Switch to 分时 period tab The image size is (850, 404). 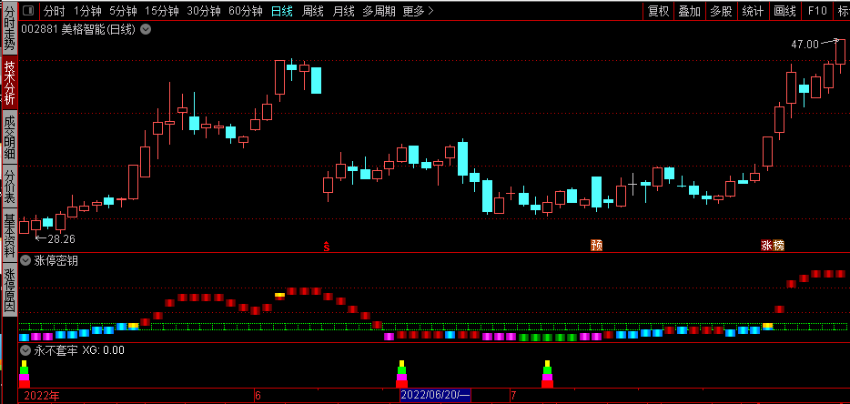53,11
